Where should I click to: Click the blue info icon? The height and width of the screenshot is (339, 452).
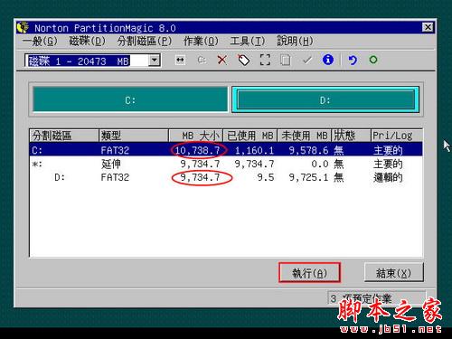328,60
